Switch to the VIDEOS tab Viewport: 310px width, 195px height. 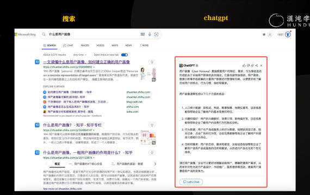[x=100, y=45]
